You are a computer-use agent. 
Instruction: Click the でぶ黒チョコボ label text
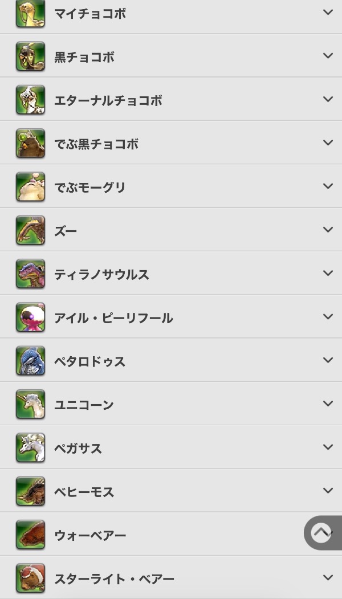(96, 144)
